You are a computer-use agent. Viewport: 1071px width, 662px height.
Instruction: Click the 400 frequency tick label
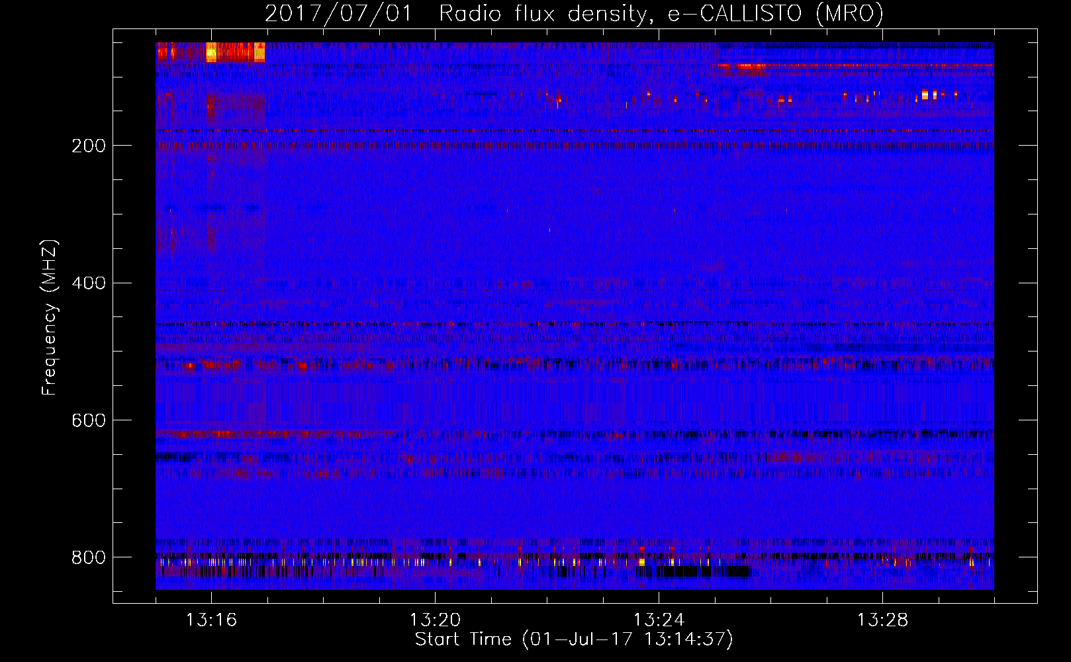89,283
